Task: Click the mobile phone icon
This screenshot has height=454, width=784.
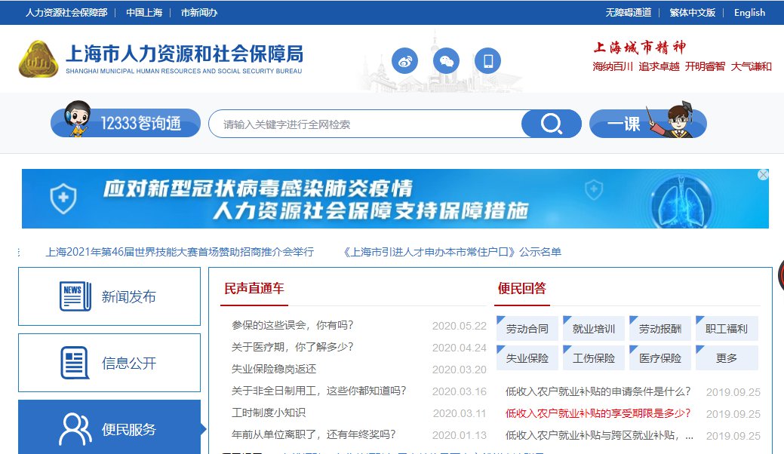Action: [487, 60]
